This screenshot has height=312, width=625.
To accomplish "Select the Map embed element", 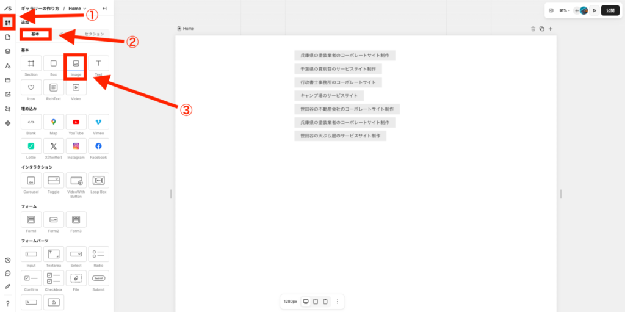I will coord(54,122).
